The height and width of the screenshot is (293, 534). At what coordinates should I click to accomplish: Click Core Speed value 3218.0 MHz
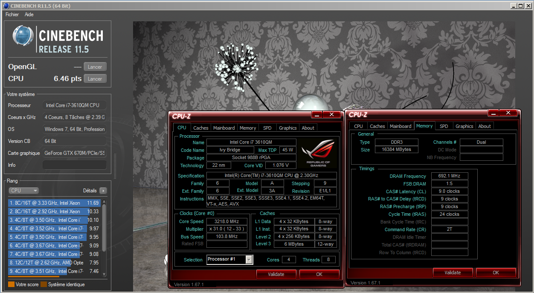(227, 221)
